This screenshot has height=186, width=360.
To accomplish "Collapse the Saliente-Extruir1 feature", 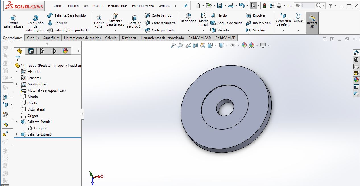I will point(17,122).
